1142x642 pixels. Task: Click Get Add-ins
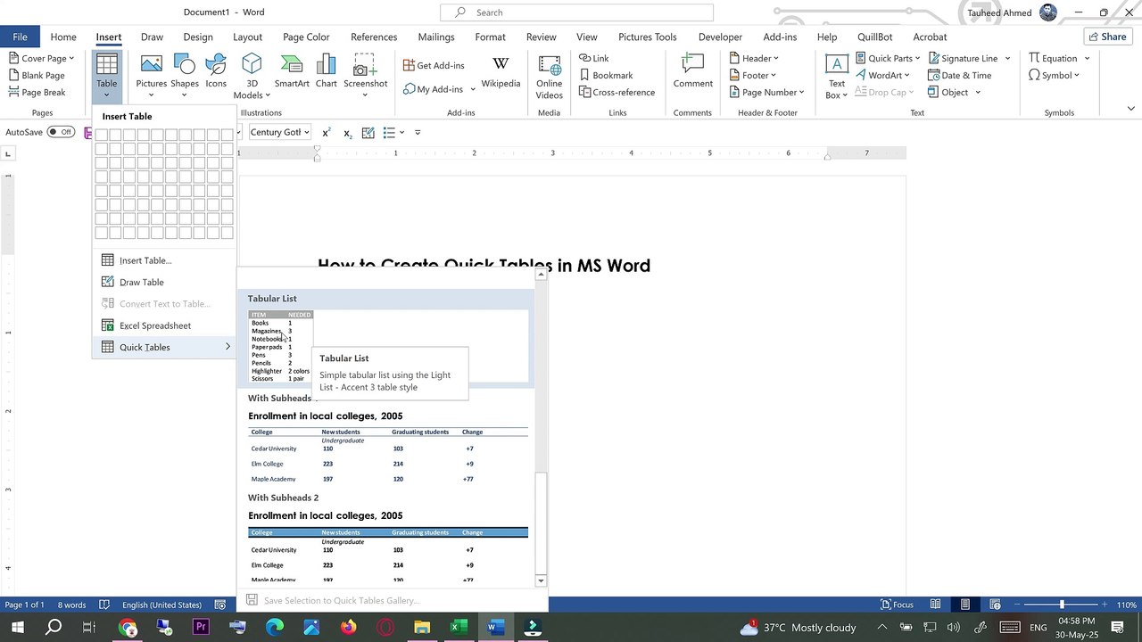[x=434, y=65]
